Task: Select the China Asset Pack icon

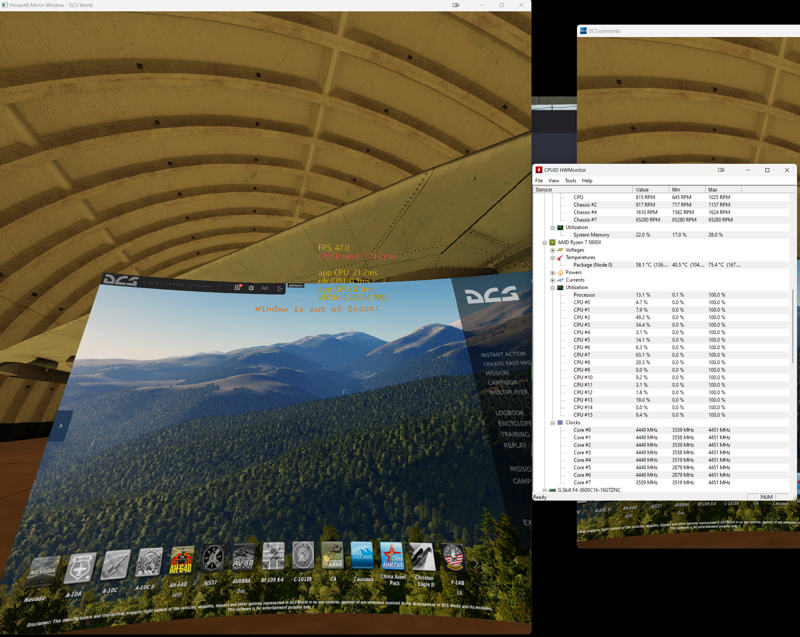Action: [392, 556]
